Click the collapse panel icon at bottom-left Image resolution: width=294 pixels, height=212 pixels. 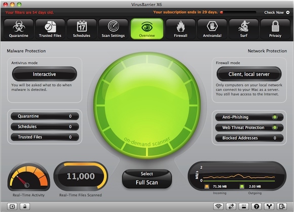(x=12, y=206)
